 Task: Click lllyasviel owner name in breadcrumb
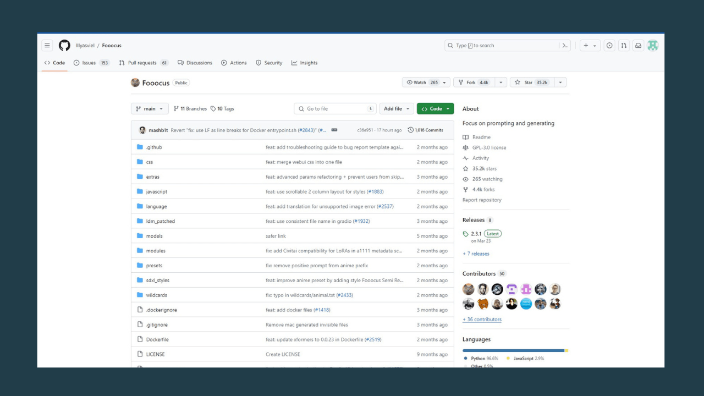85,46
